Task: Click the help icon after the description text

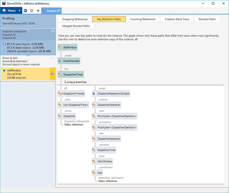Action: click(136, 39)
